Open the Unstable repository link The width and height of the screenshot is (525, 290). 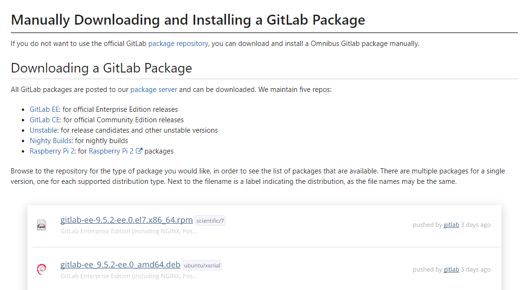click(x=44, y=130)
